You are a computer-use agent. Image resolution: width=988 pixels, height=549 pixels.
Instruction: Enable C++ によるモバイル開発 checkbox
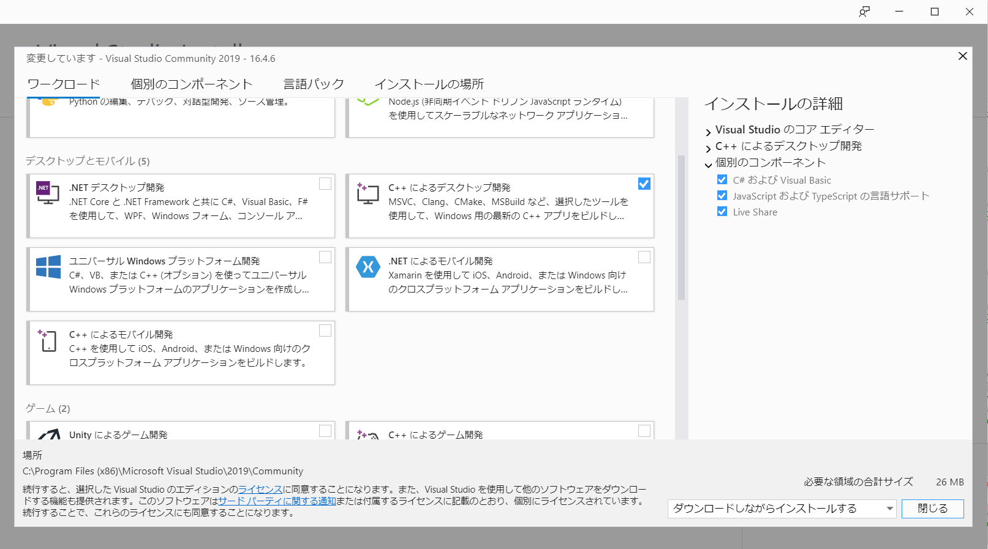[x=325, y=331]
